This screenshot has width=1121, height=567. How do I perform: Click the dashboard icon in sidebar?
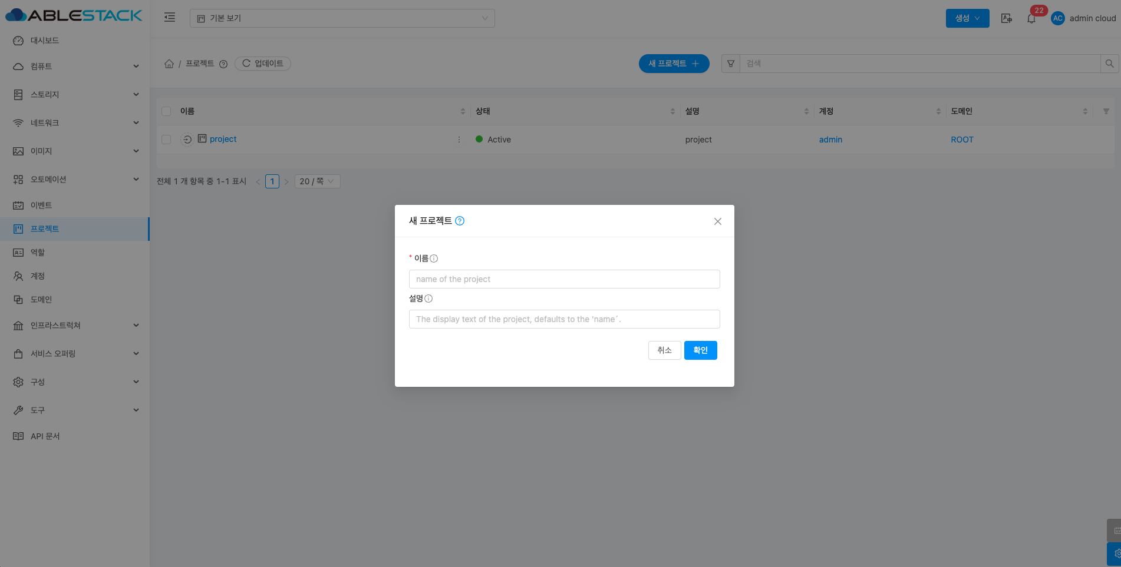(x=18, y=41)
